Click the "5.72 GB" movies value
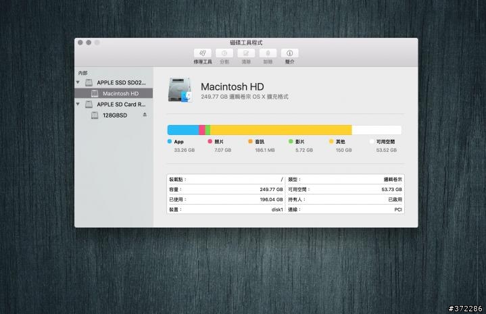The image size is (486, 314). pyautogui.click(x=304, y=150)
